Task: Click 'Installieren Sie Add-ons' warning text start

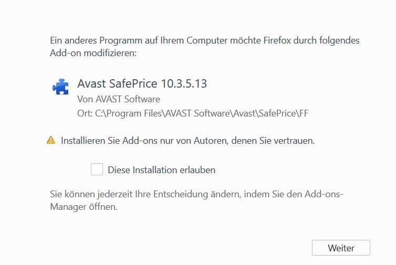Action: [x=105, y=141]
